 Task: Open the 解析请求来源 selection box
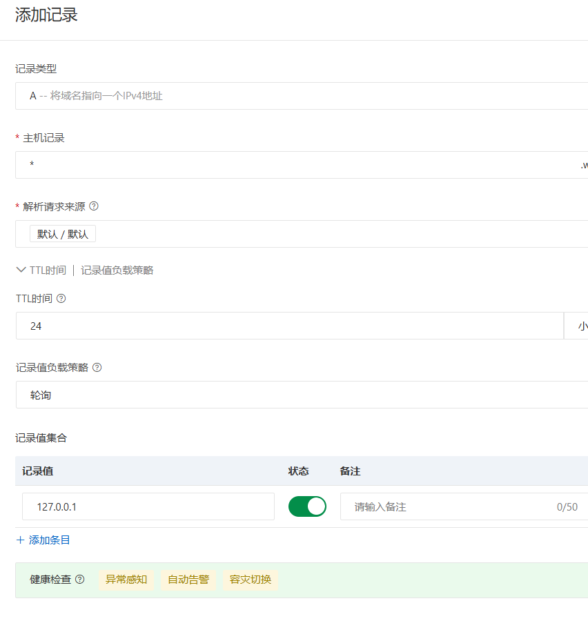(x=302, y=234)
